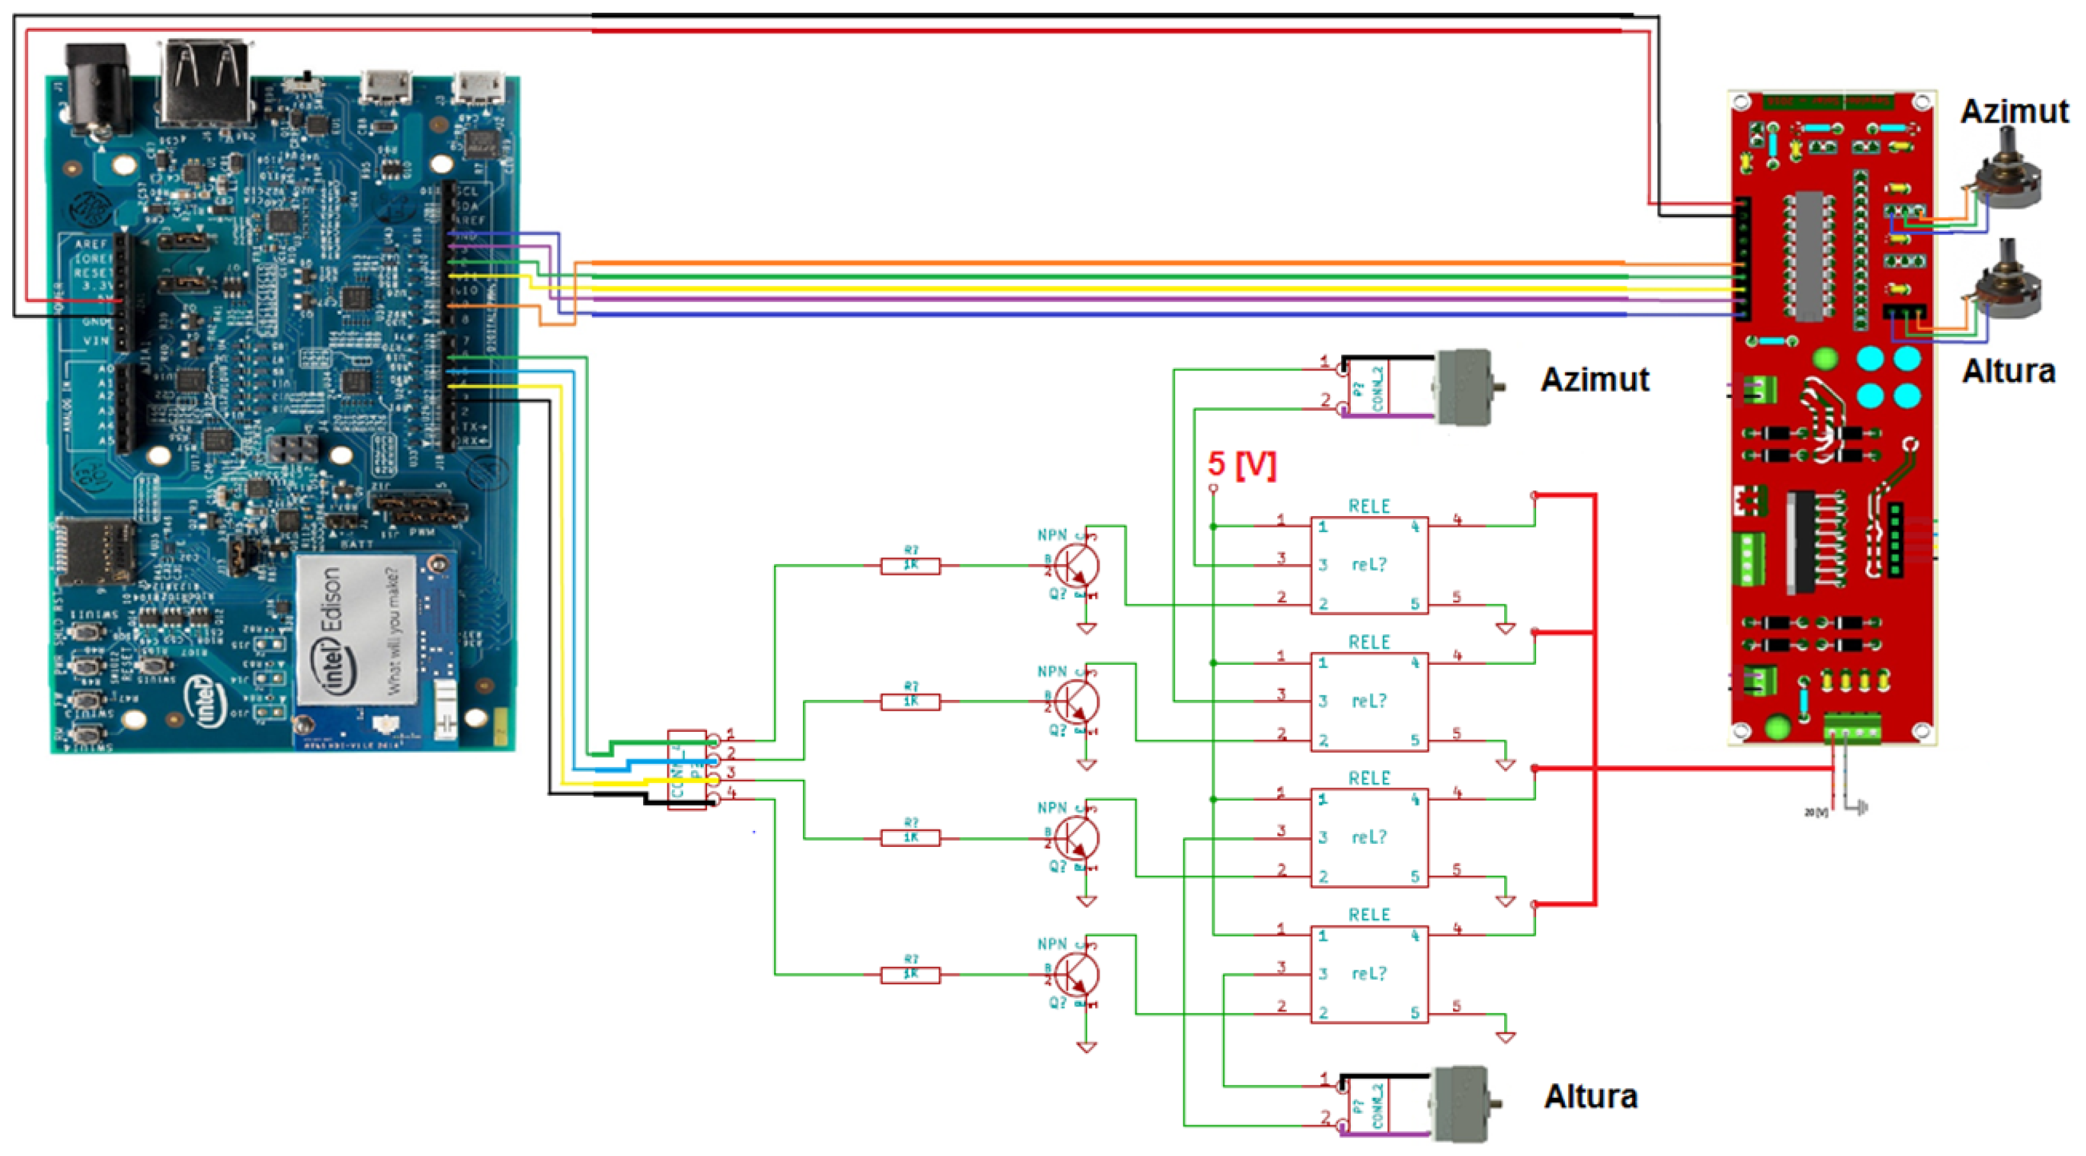The image size is (2086, 1156).
Task: Click the bottommost NPN transistor symbol
Action: coord(1077,974)
